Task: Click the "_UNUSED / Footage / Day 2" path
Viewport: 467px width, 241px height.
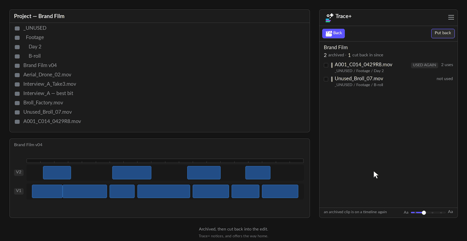Action: pos(359,71)
